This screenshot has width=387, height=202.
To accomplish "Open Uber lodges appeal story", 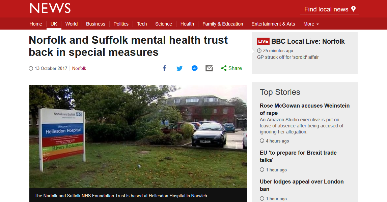I will pos(302,185).
